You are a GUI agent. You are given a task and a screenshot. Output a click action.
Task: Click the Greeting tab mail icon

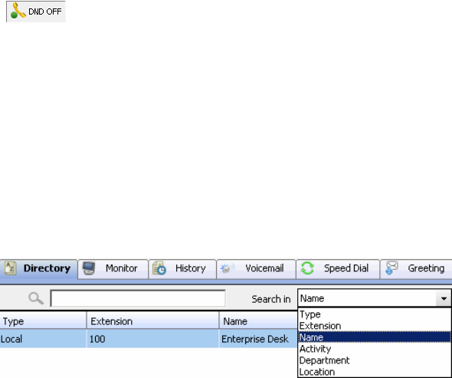click(x=391, y=268)
